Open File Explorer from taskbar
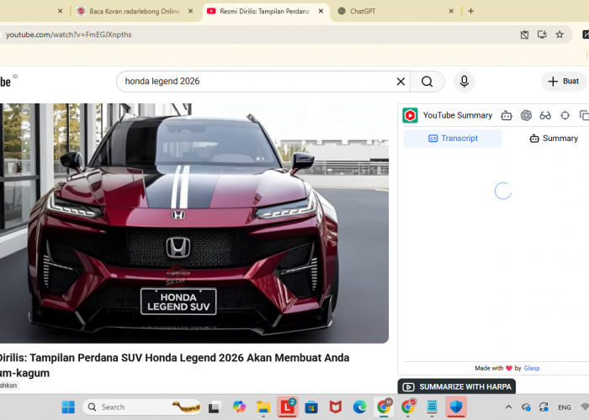589x420 pixels. [x=263, y=407]
